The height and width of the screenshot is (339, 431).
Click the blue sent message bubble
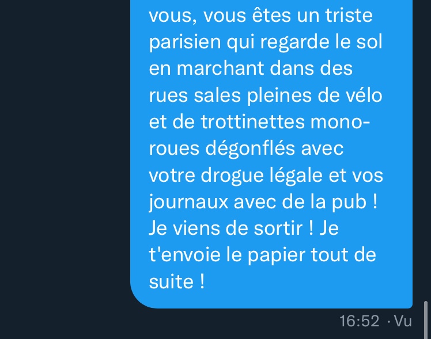(271, 154)
